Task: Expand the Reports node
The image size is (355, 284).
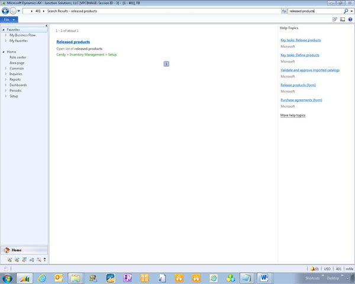Action: coord(6,79)
